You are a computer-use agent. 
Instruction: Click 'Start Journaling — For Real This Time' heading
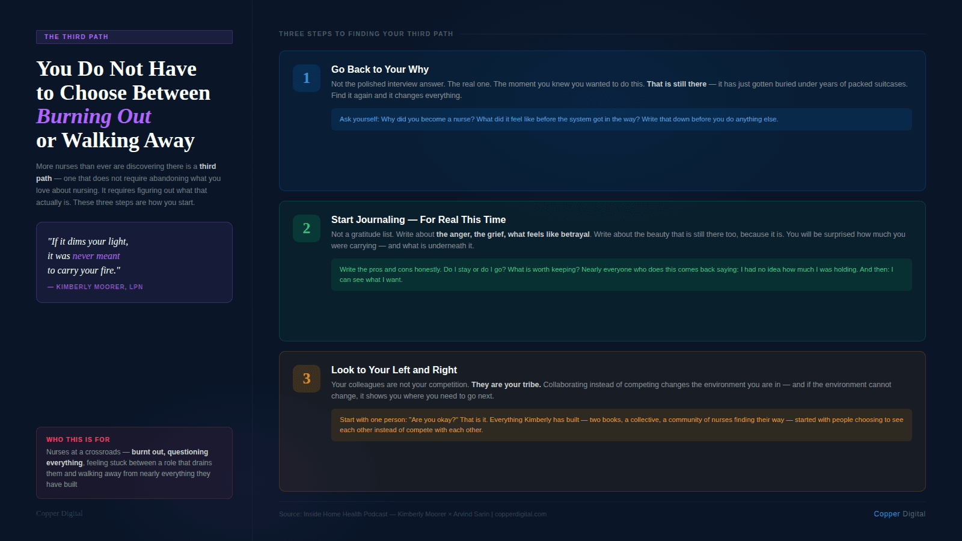click(418, 220)
